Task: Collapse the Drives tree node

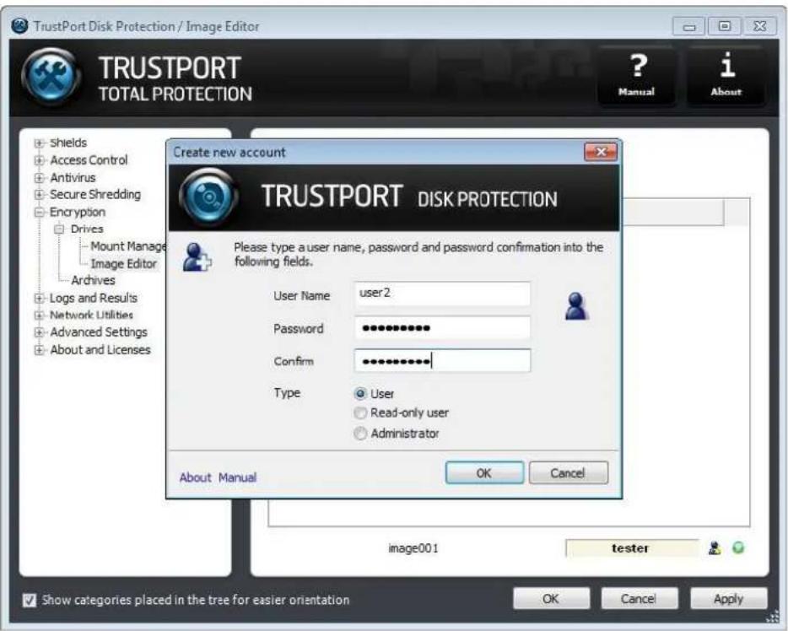Action: tap(59, 229)
